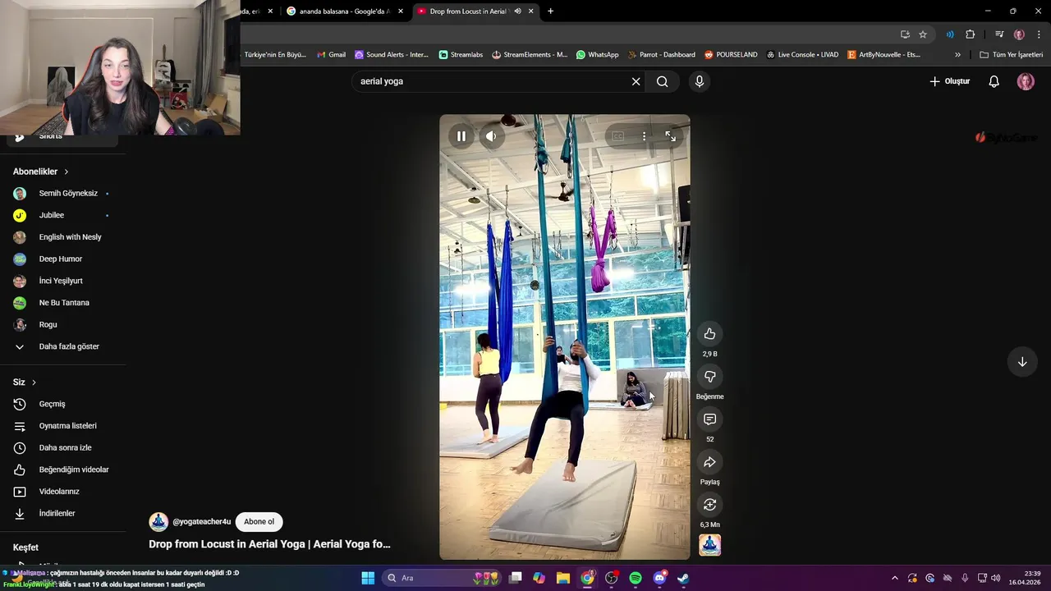Viewport: 1051px width, 591px height.
Task: Open the browser extensions puzzle icon
Action: click(x=970, y=34)
